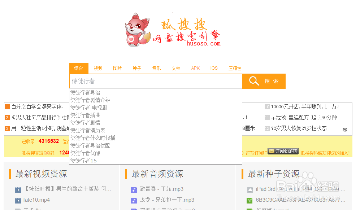Open the 压缩包 tab
The image size is (360, 210).
pos(235,68)
